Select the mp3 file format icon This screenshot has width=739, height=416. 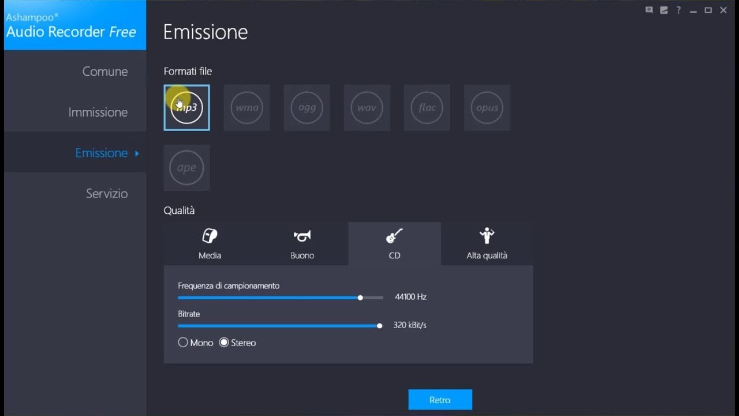point(186,108)
